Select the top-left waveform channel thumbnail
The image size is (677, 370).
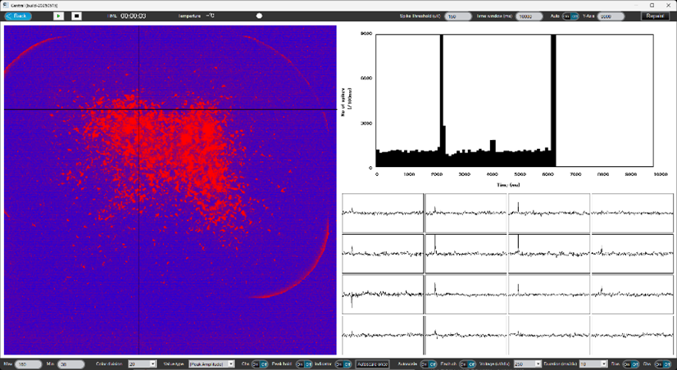382,212
